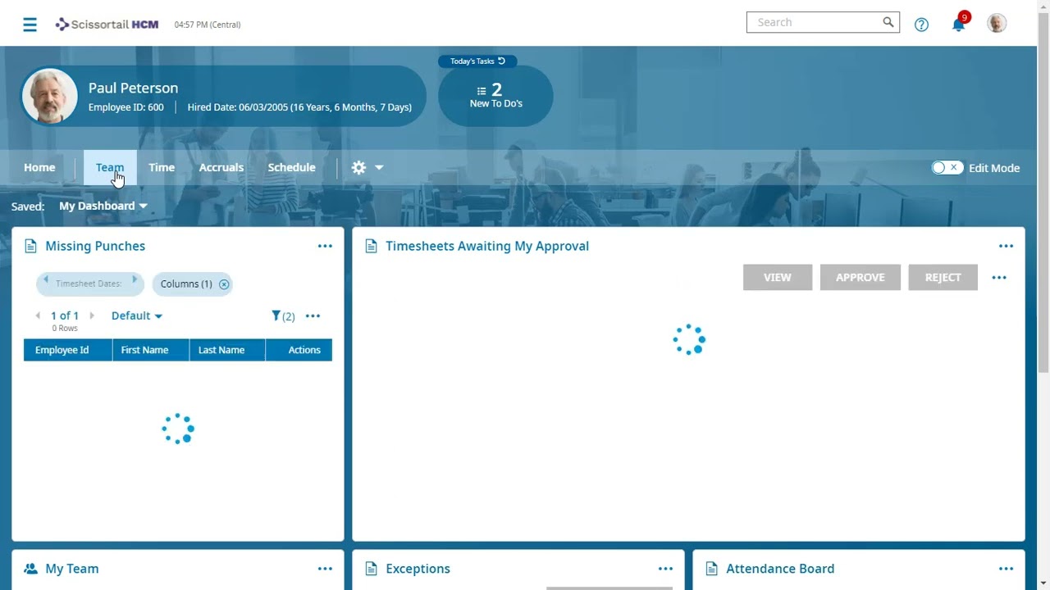Open Timesheets Awaiting My Approval panel menu

1007,246
